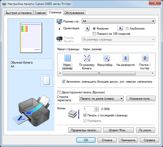Open the Обслуживание tab
The width and height of the screenshot is (163, 147).
click(74, 13)
